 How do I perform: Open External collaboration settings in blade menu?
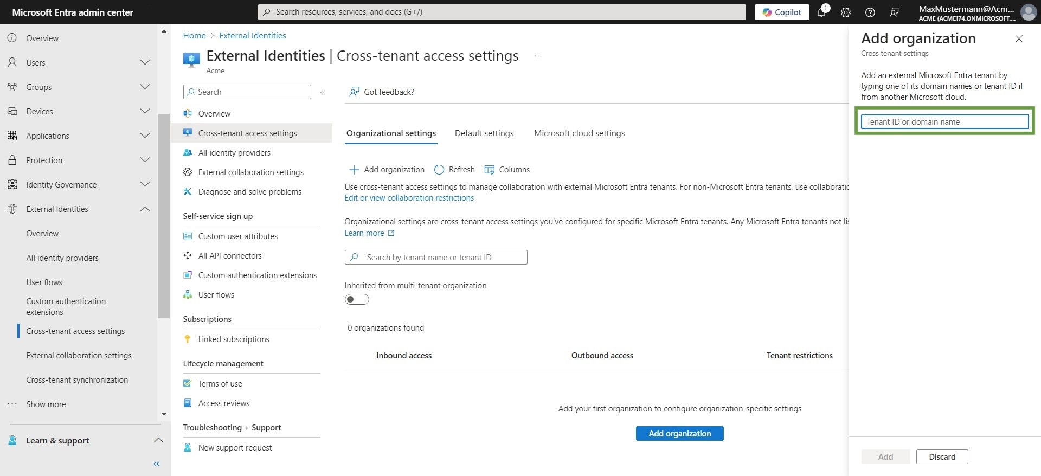click(x=251, y=172)
